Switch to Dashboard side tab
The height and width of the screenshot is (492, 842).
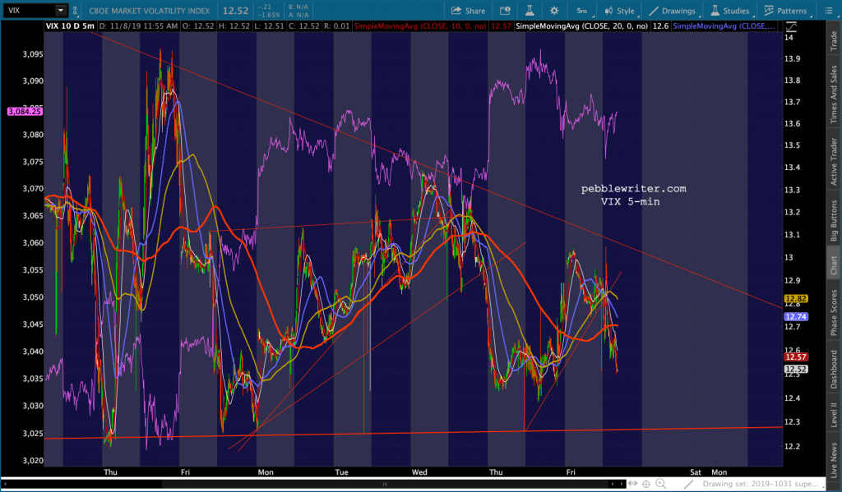click(x=834, y=369)
